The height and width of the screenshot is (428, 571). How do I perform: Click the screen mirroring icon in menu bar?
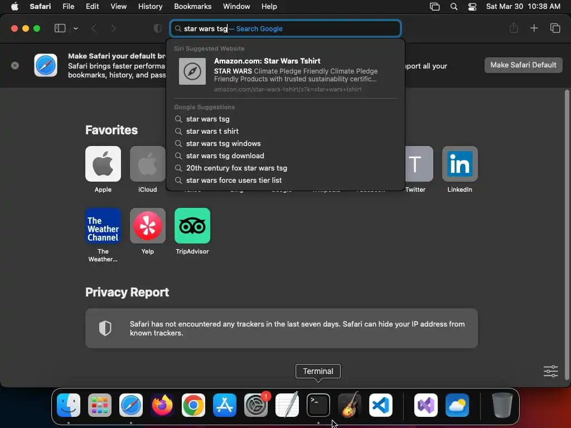click(x=434, y=7)
